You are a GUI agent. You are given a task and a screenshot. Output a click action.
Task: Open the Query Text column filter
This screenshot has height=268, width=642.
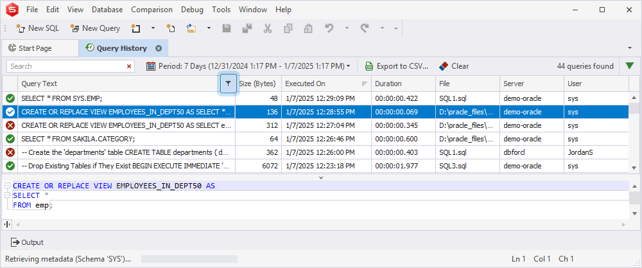coord(228,84)
